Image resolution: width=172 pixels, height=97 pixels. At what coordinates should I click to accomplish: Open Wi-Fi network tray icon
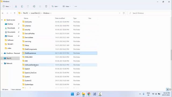153,94
